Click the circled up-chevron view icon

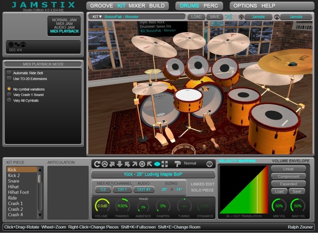pos(105,164)
